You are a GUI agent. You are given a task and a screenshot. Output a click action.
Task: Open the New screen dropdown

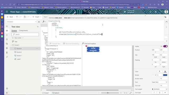coord(18,38)
